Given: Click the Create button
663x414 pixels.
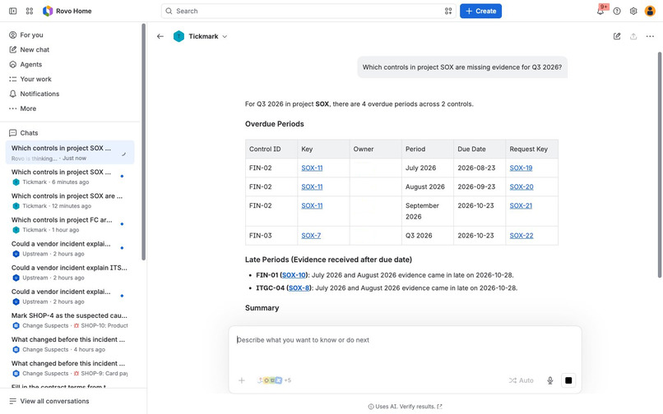Looking at the screenshot, I should [x=480, y=11].
